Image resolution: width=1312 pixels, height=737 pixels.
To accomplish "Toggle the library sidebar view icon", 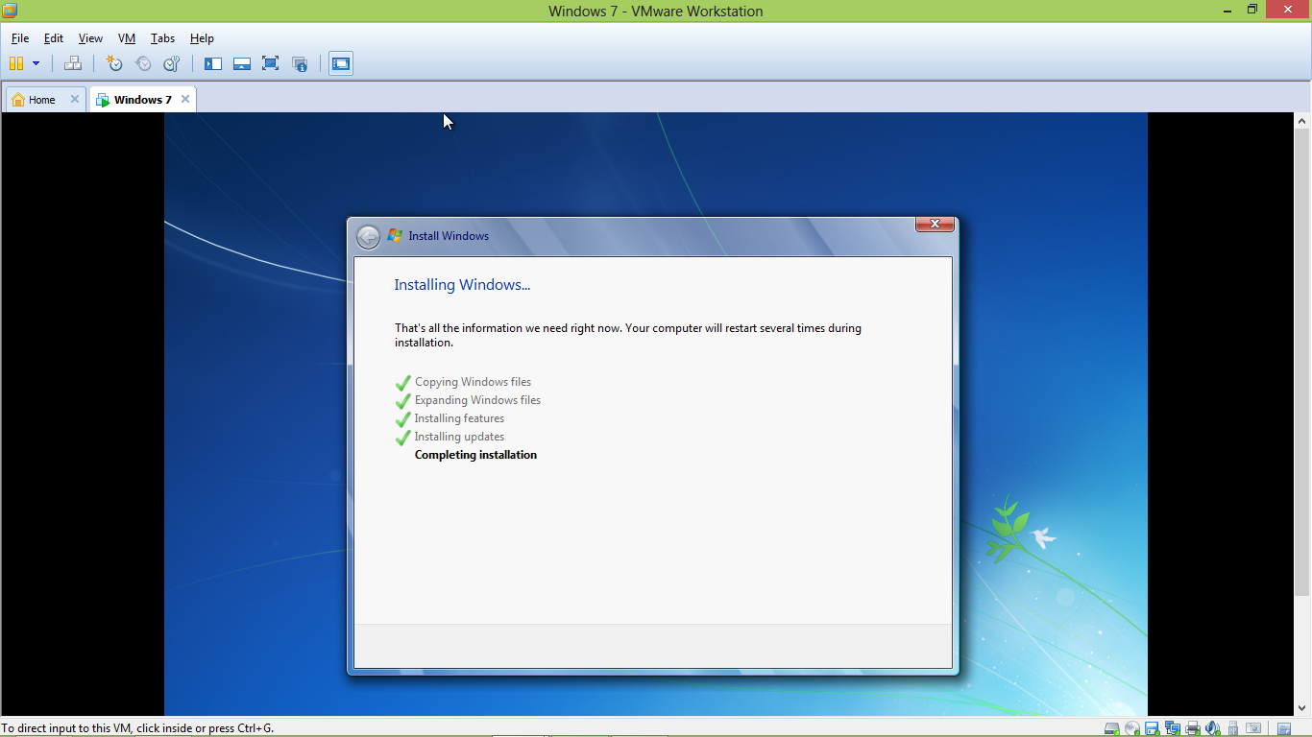I will (213, 63).
